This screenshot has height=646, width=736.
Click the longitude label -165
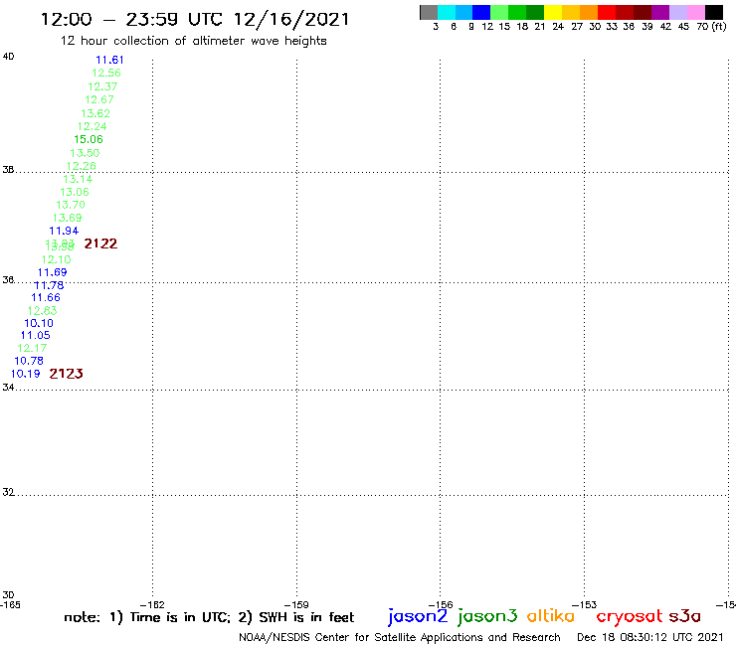[x=10, y=604]
